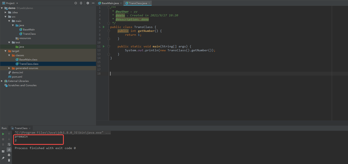This screenshot has width=348, height=164.
Task: Click the Print console output icon
Action: point(9,155)
